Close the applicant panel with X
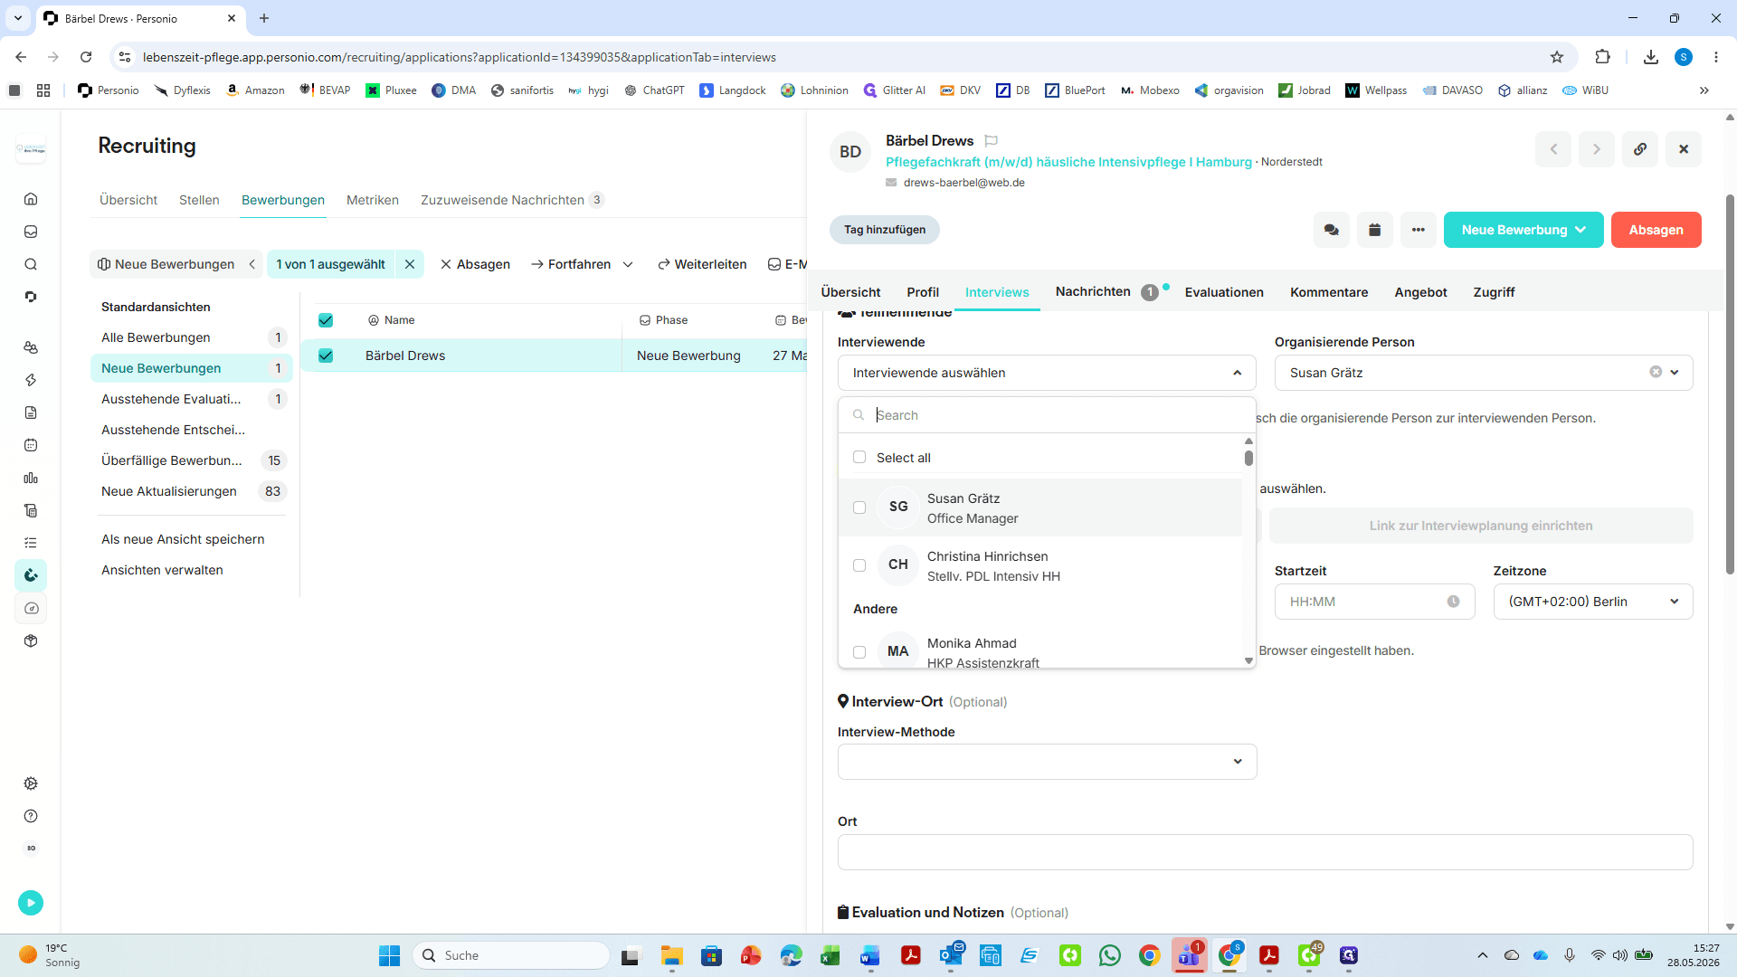This screenshot has height=977, width=1737. click(x=1684, y=149)
